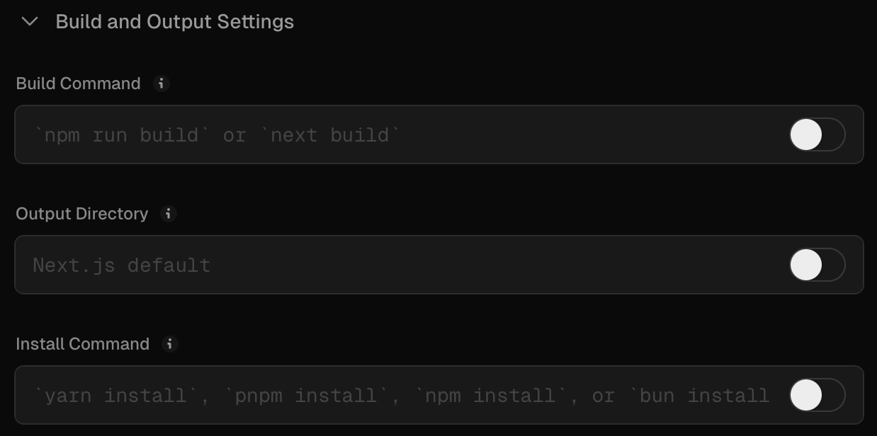This screenshot has height=436, width=877.
Task: Enable the Build Command override toggle
Action: pyautogui.click(x=817, y=134)
